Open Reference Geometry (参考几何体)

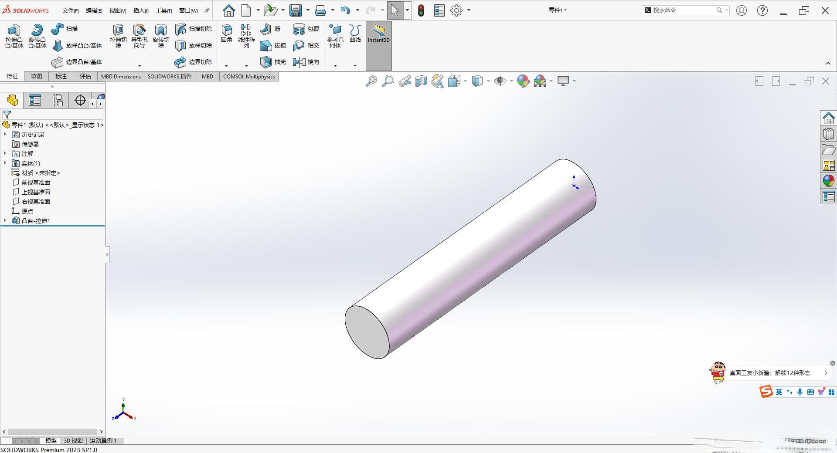pyautogui.click(x=335, y=36)
